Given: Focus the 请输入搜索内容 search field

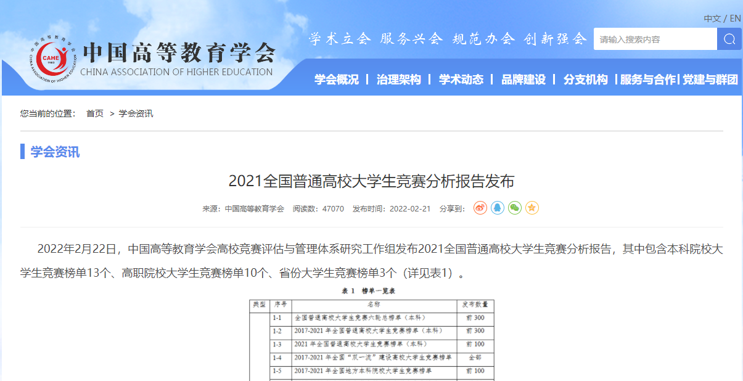Looking at the screenshot, I should (655, 39).
